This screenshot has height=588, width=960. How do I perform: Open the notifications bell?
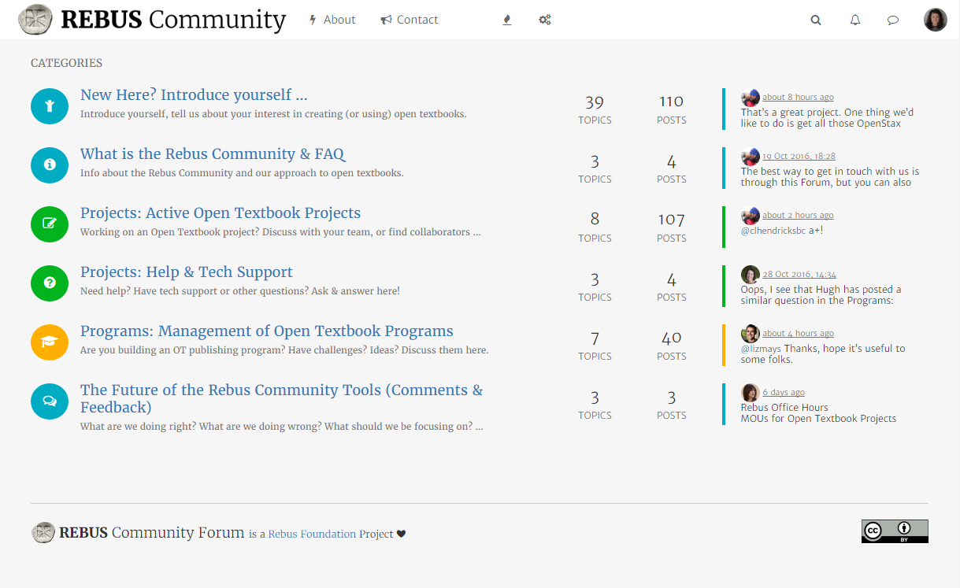click(855, 20)
